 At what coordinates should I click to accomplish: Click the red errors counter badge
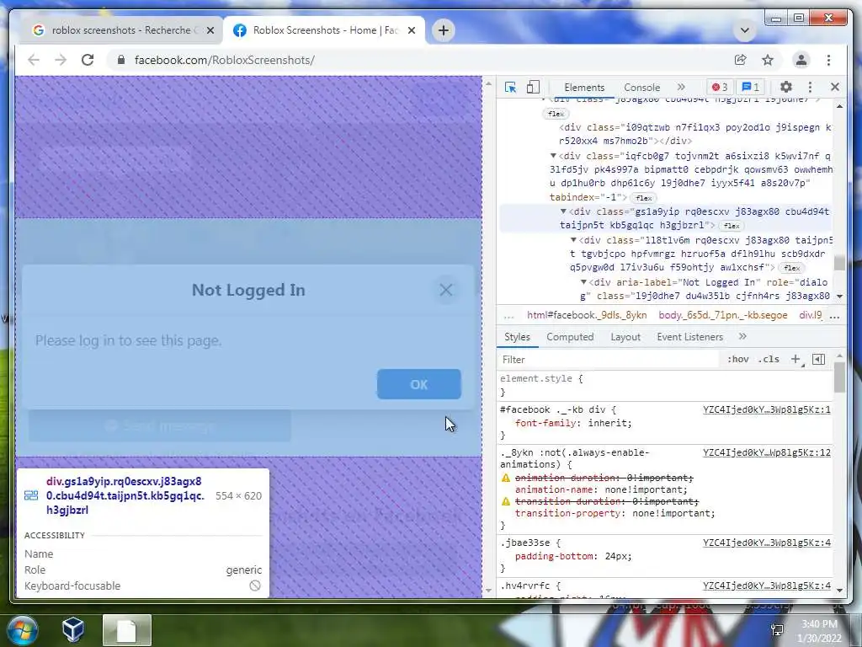coord(720,87)
